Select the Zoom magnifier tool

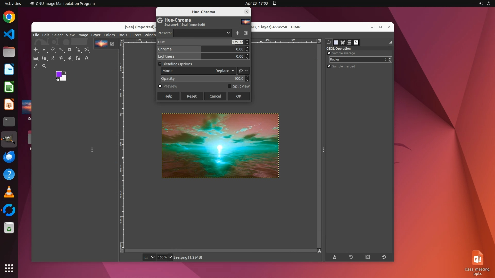[x=44, y=66]
